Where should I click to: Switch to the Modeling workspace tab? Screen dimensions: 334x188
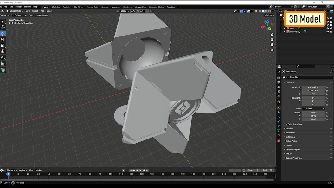point(56,7)
